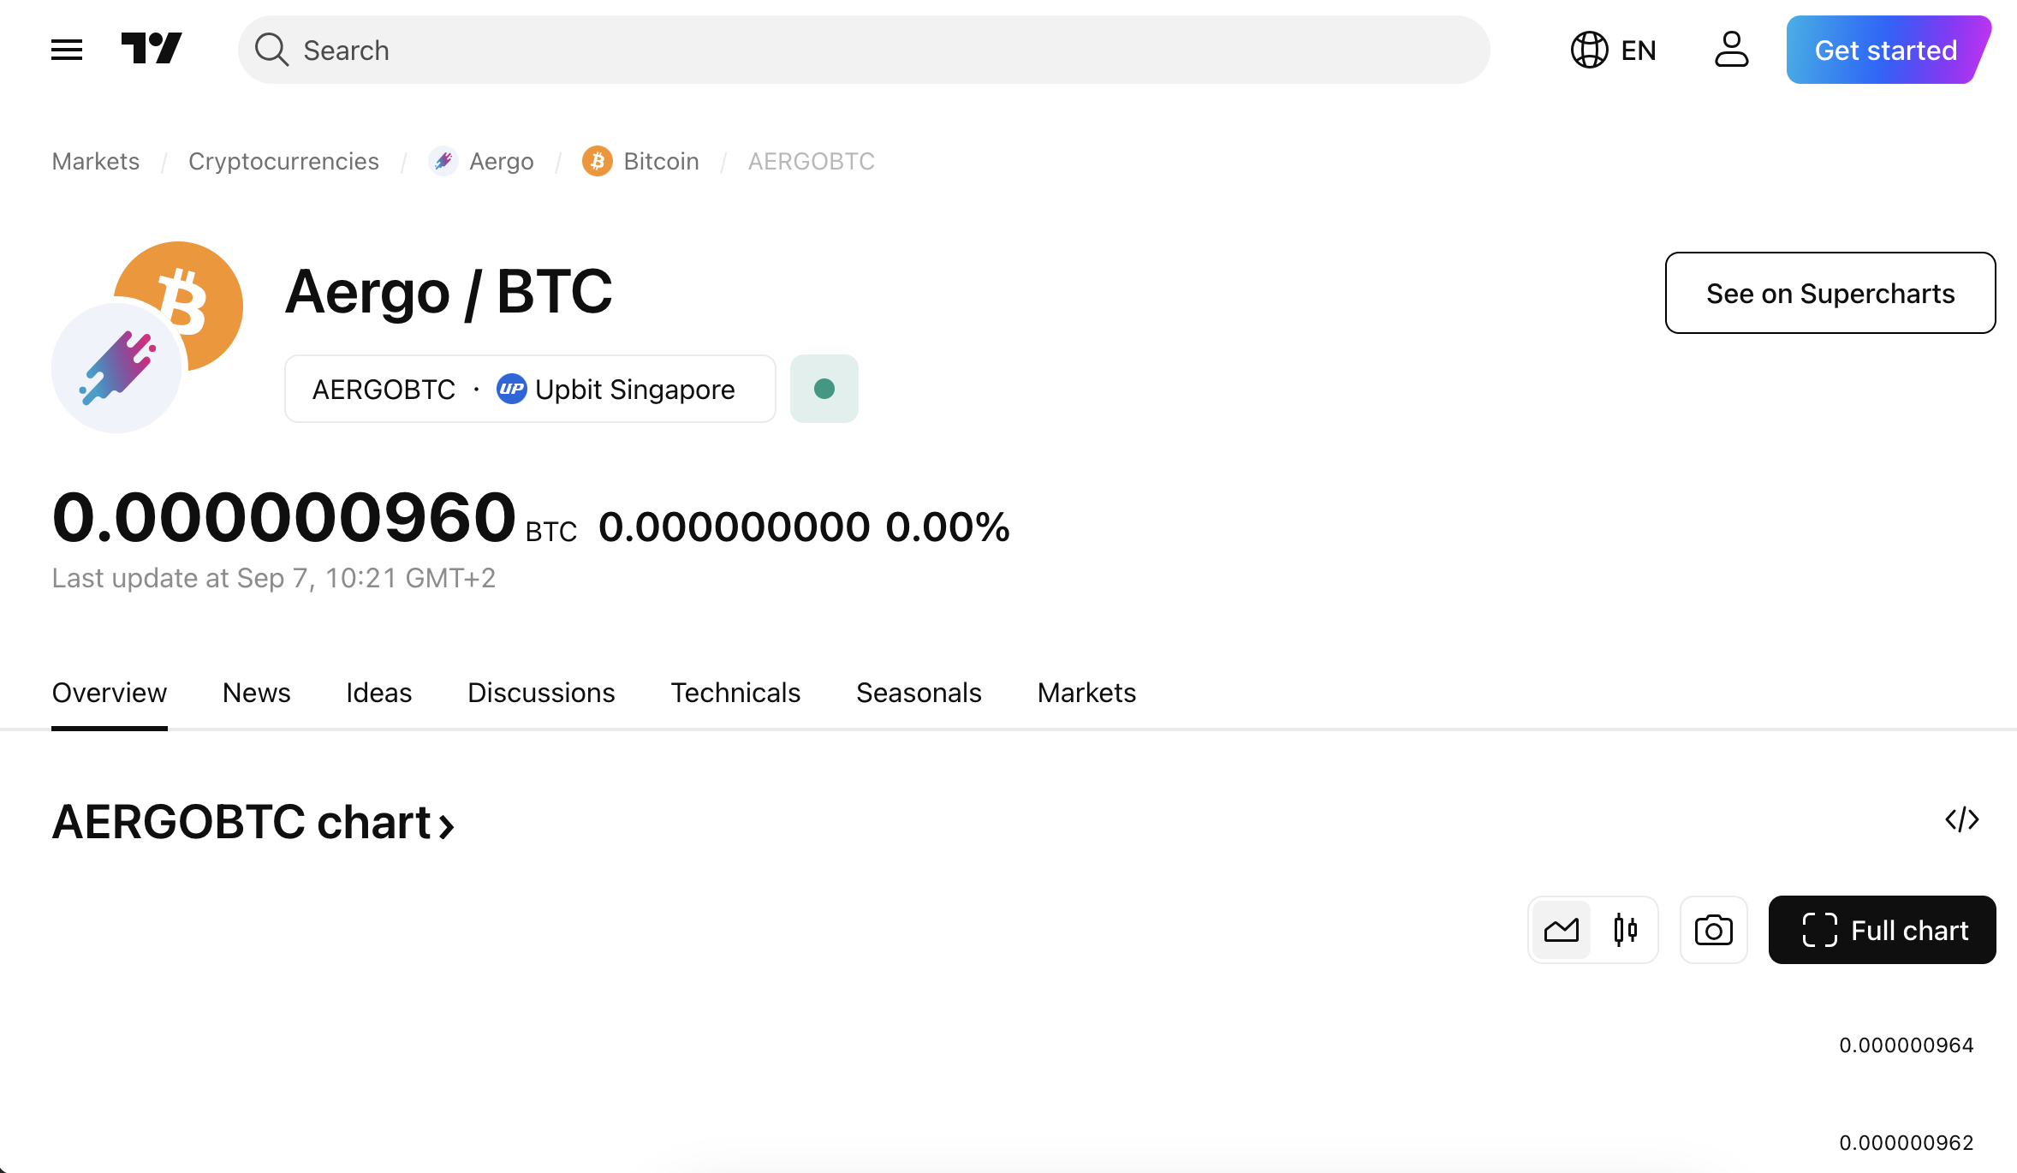The width and height of the screenshot is (2017, 1173).
Task: Click the globe language icon
Action: (x=1589, y=50)
